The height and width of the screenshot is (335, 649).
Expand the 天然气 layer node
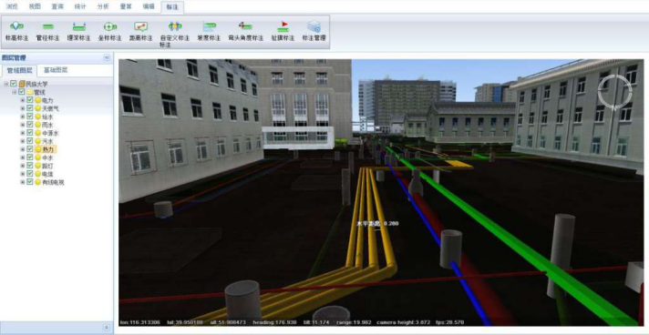[x=23, y=108]
